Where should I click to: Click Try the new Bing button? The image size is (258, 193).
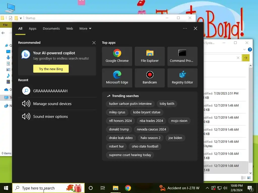[x=51, y=69]
